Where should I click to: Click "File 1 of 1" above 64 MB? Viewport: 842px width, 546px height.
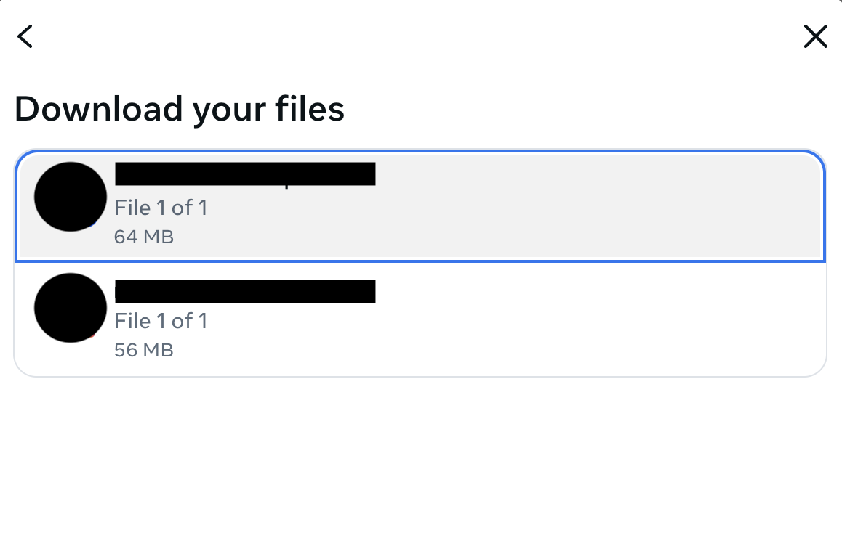click(161, 208)
